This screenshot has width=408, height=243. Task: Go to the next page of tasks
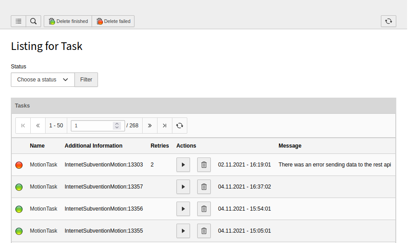[x=150, y=126]
